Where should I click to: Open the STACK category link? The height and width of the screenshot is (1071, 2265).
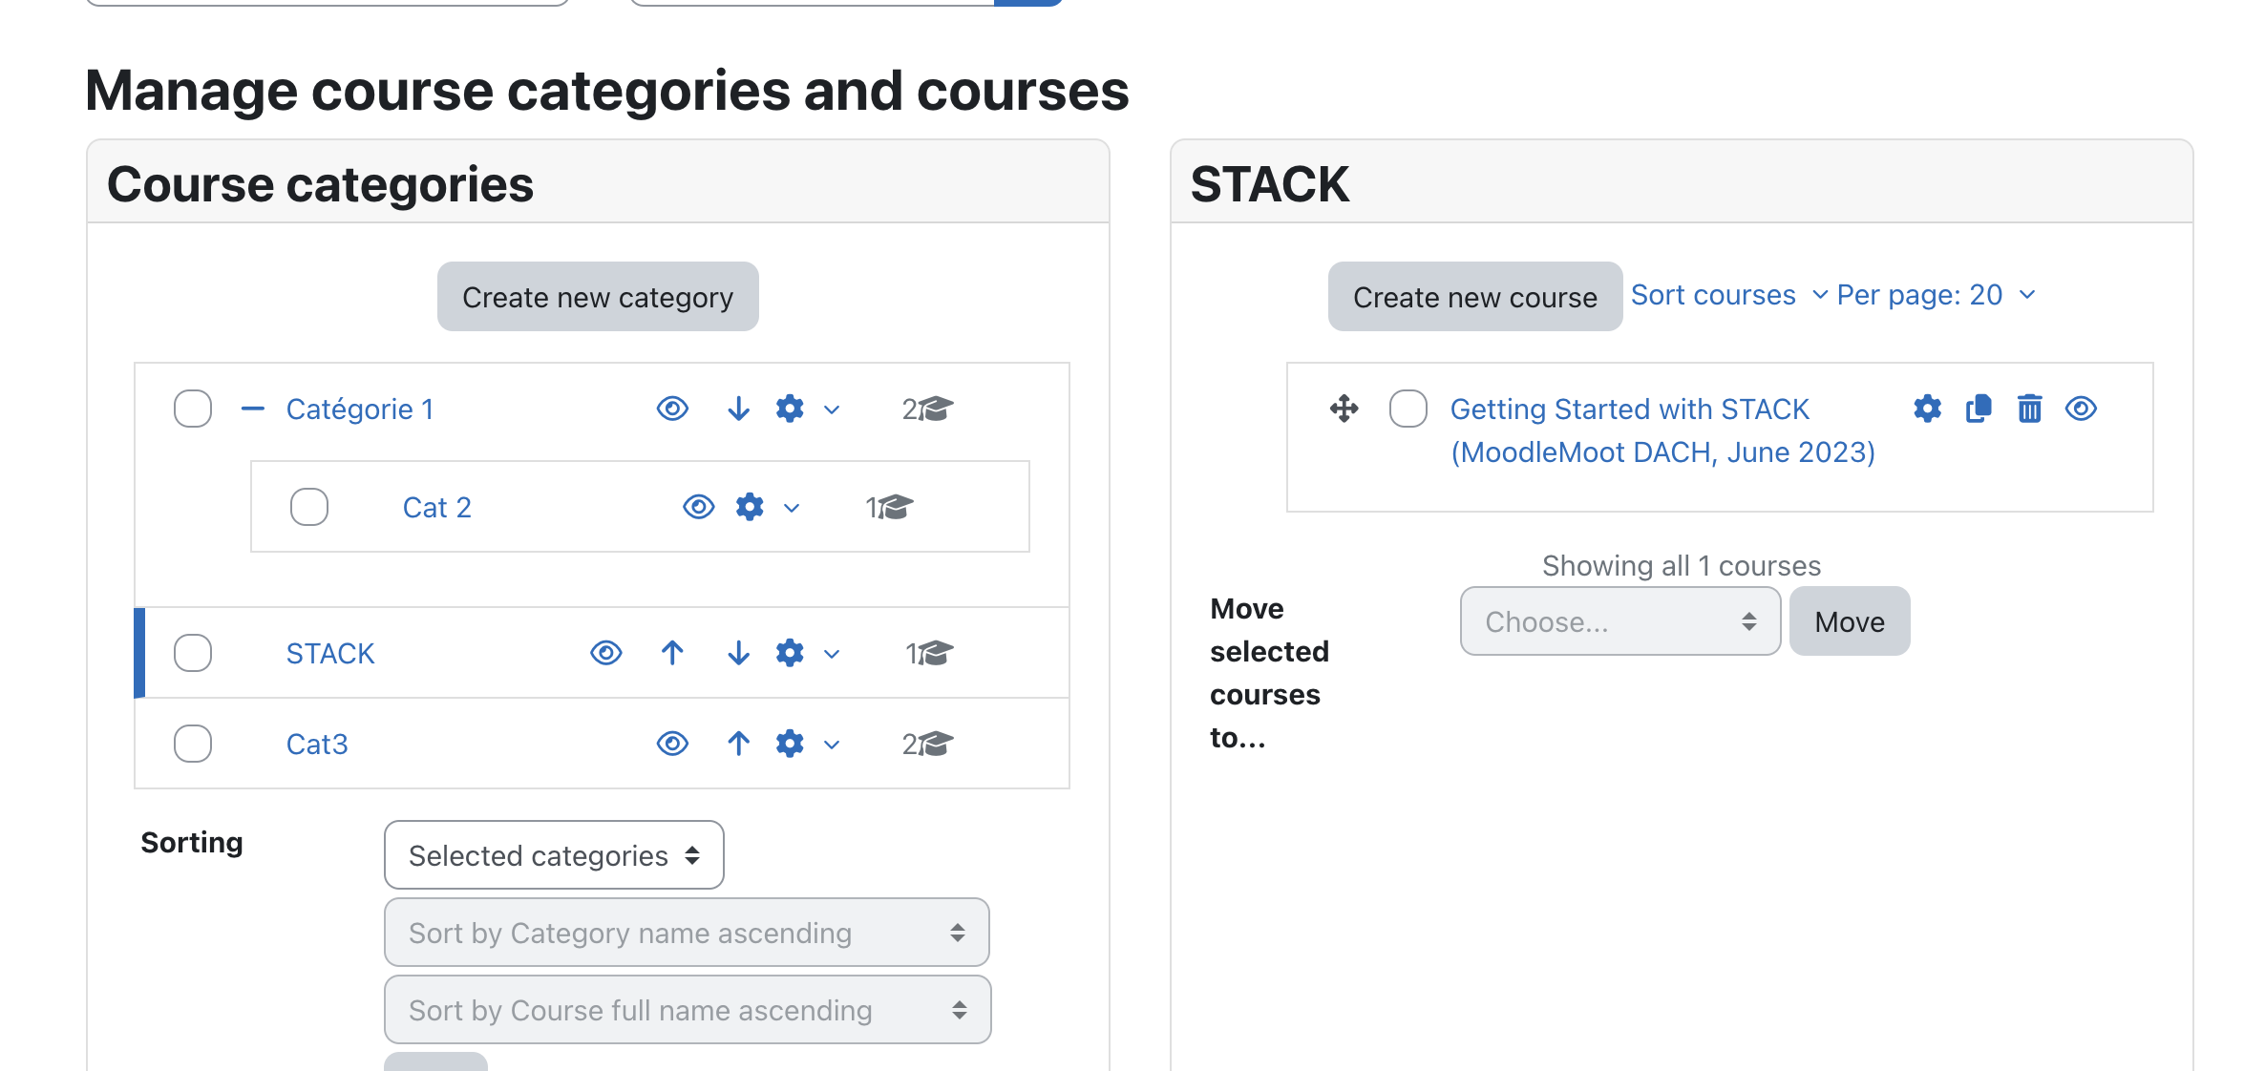point(330,653)
